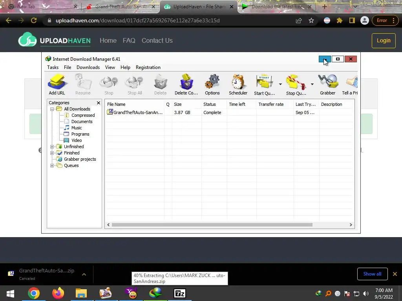Image resolution: width=402 pixels, height=301 pixels.
Task: Open the Chrome profile avatar icon
Action: (365, 20)
